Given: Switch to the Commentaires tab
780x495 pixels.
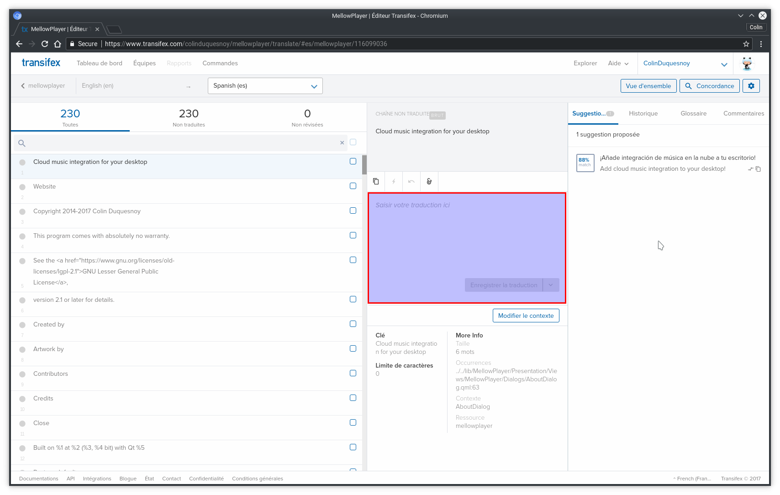Looking at the screenshot, I should tap(743, 114).
